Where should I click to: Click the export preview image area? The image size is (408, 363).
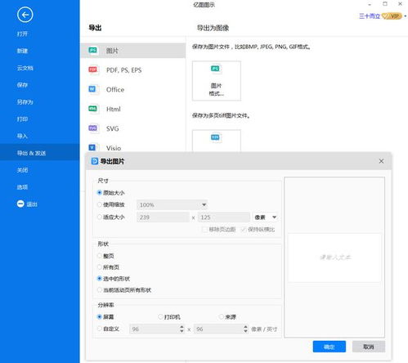[x=334, y=258]
